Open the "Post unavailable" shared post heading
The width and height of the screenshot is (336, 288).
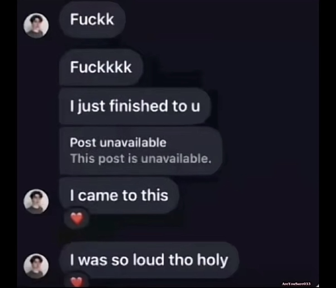[118, 143]
